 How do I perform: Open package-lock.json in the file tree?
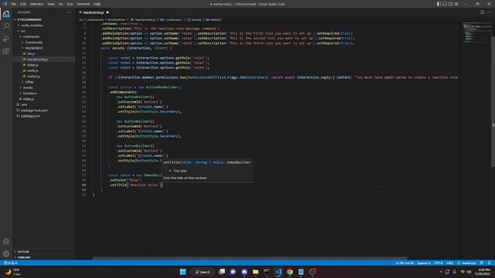coord(34,110)
